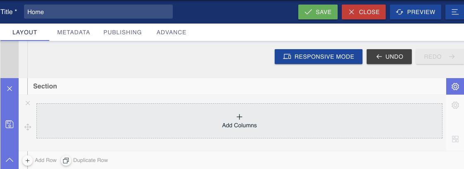Select the Advance tab

(172, 33)
